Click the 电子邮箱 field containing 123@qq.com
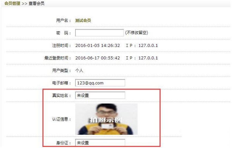 tap(100, 83)
